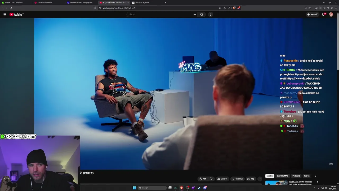Viewport: 339px width, 191px height.
Task: Select the Všetko filter chip
Action: pos(270,176)
